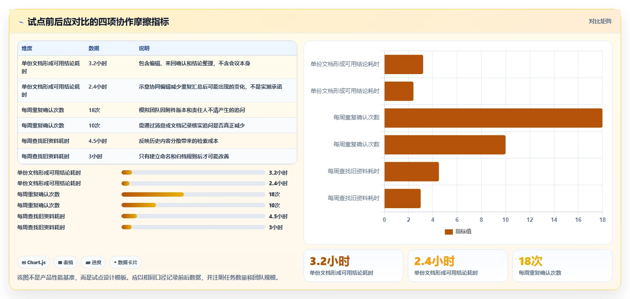Click the 4.5小时 value beside the progress bar
Image resolution: width=630 pixels, height=299 pixels.
pos(278,217)
